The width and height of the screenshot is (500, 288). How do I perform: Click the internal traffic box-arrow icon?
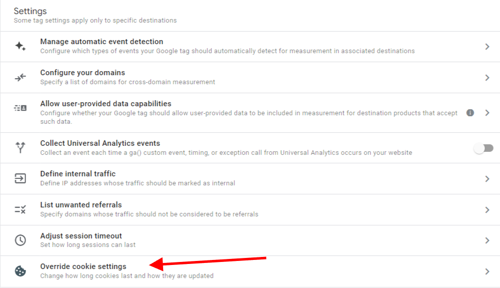[x=21, y=178]
